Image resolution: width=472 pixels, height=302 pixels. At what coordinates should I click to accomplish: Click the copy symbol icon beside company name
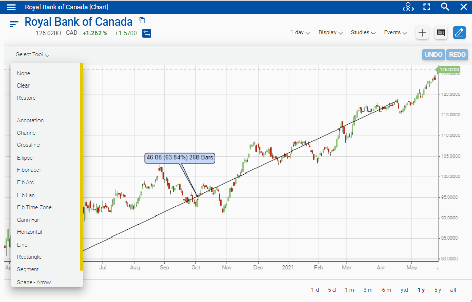[142, 20]
